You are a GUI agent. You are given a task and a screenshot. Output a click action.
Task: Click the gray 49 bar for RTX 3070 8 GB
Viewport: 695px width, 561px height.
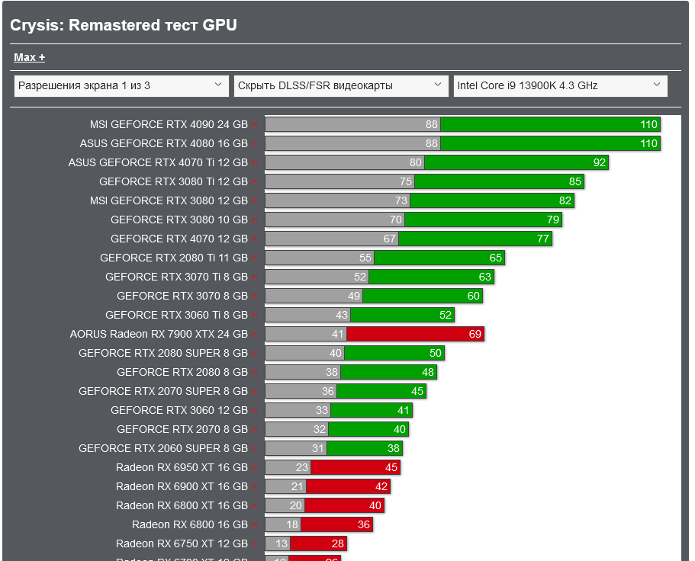tap(314, 296)
